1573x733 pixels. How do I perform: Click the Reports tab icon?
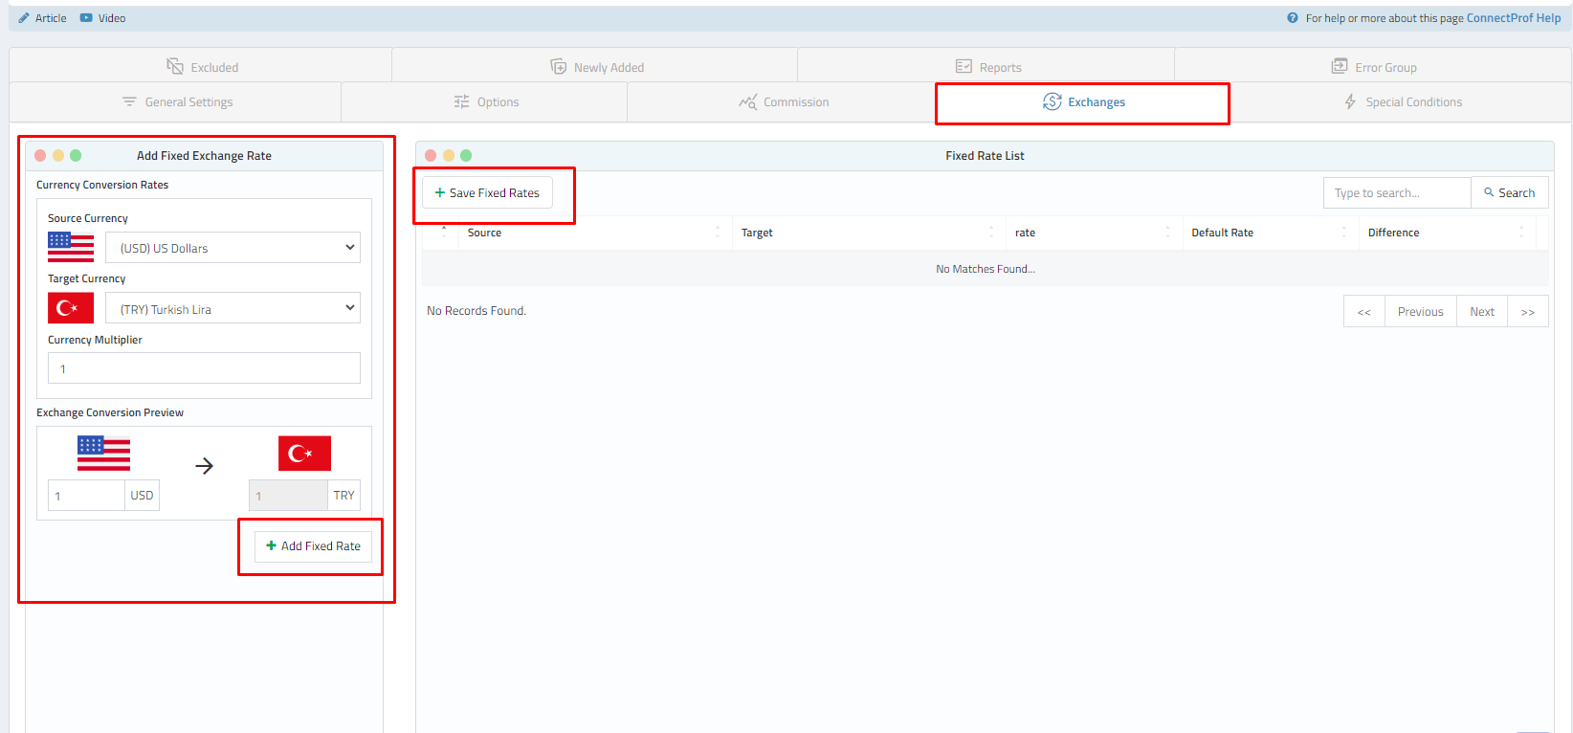pyautogui.click(x=964, y=67)
